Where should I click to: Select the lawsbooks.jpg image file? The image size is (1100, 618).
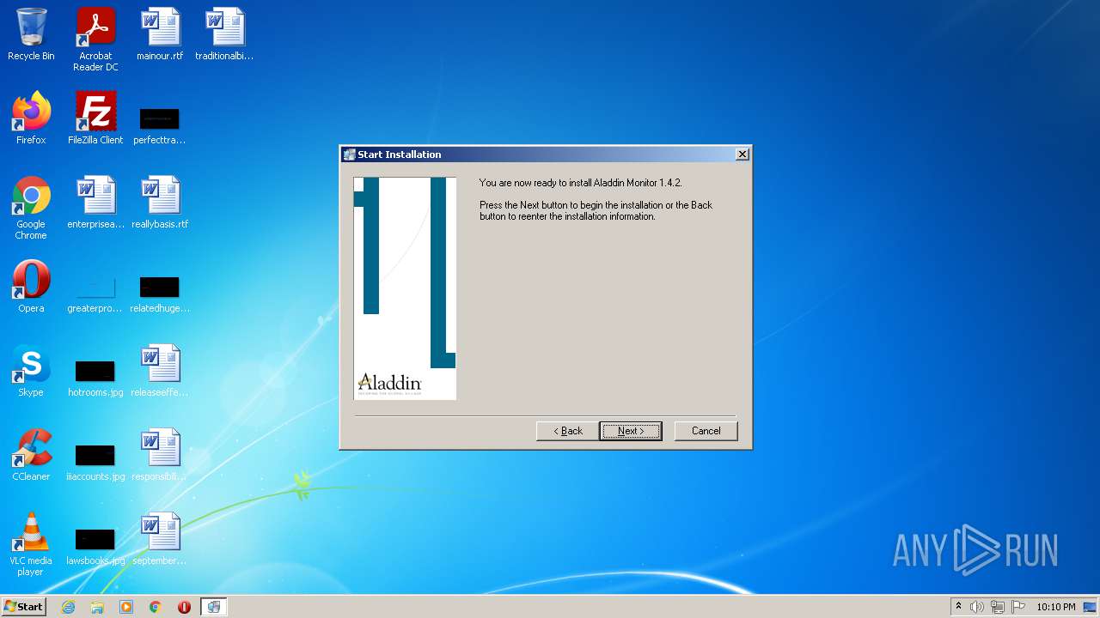pyautogui.click(x=95, y=545)
